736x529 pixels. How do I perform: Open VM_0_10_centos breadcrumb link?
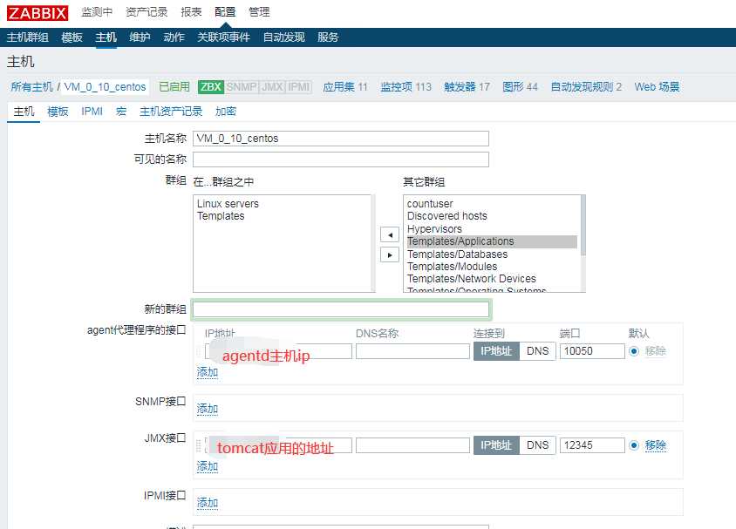105,87
